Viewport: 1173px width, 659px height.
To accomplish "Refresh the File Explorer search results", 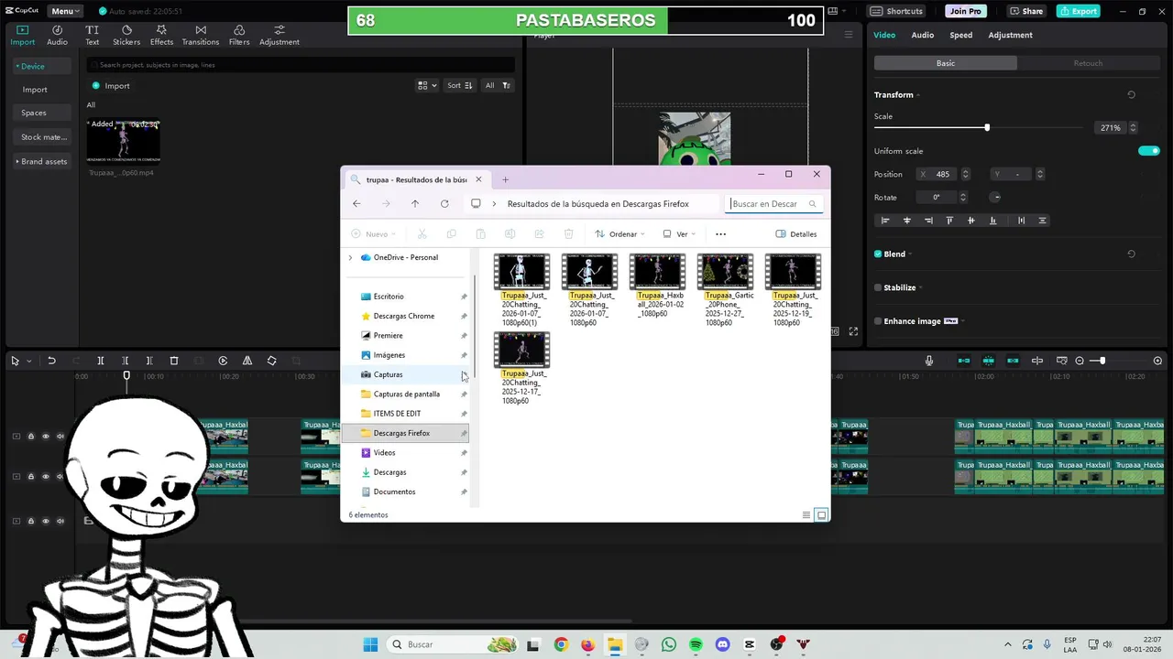I will (x=444, y=204).
